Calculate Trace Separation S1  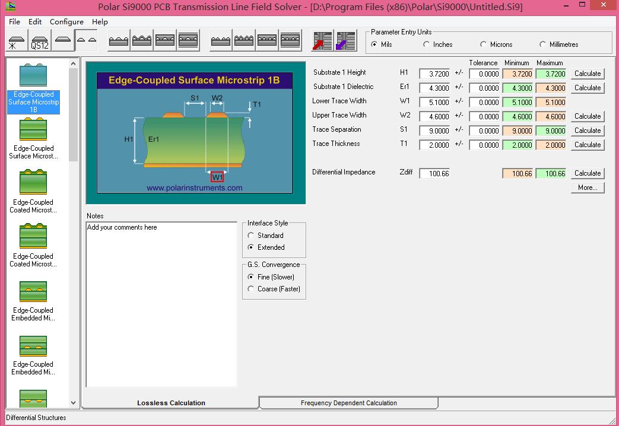588,131
